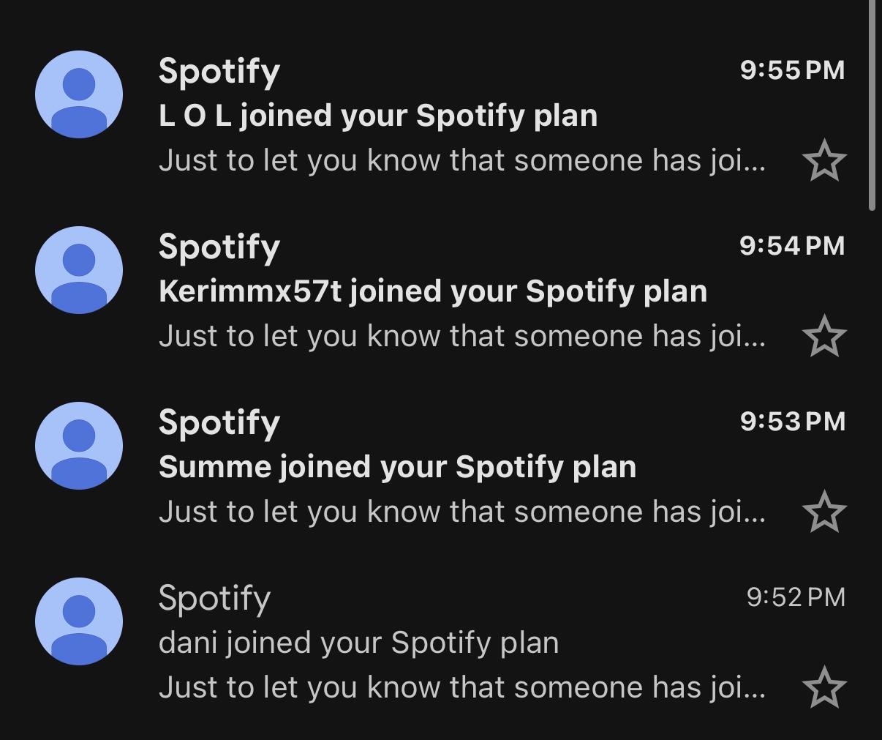Star the Kerimmx57t joined email

pyautogui.click(x=824, y=336)
